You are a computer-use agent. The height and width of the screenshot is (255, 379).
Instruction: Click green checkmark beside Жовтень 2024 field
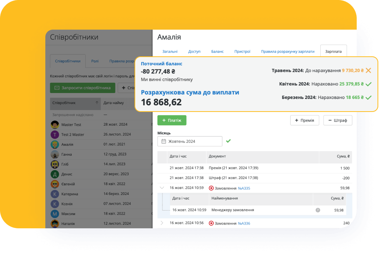pyautogui.click(x=228, y=141)
